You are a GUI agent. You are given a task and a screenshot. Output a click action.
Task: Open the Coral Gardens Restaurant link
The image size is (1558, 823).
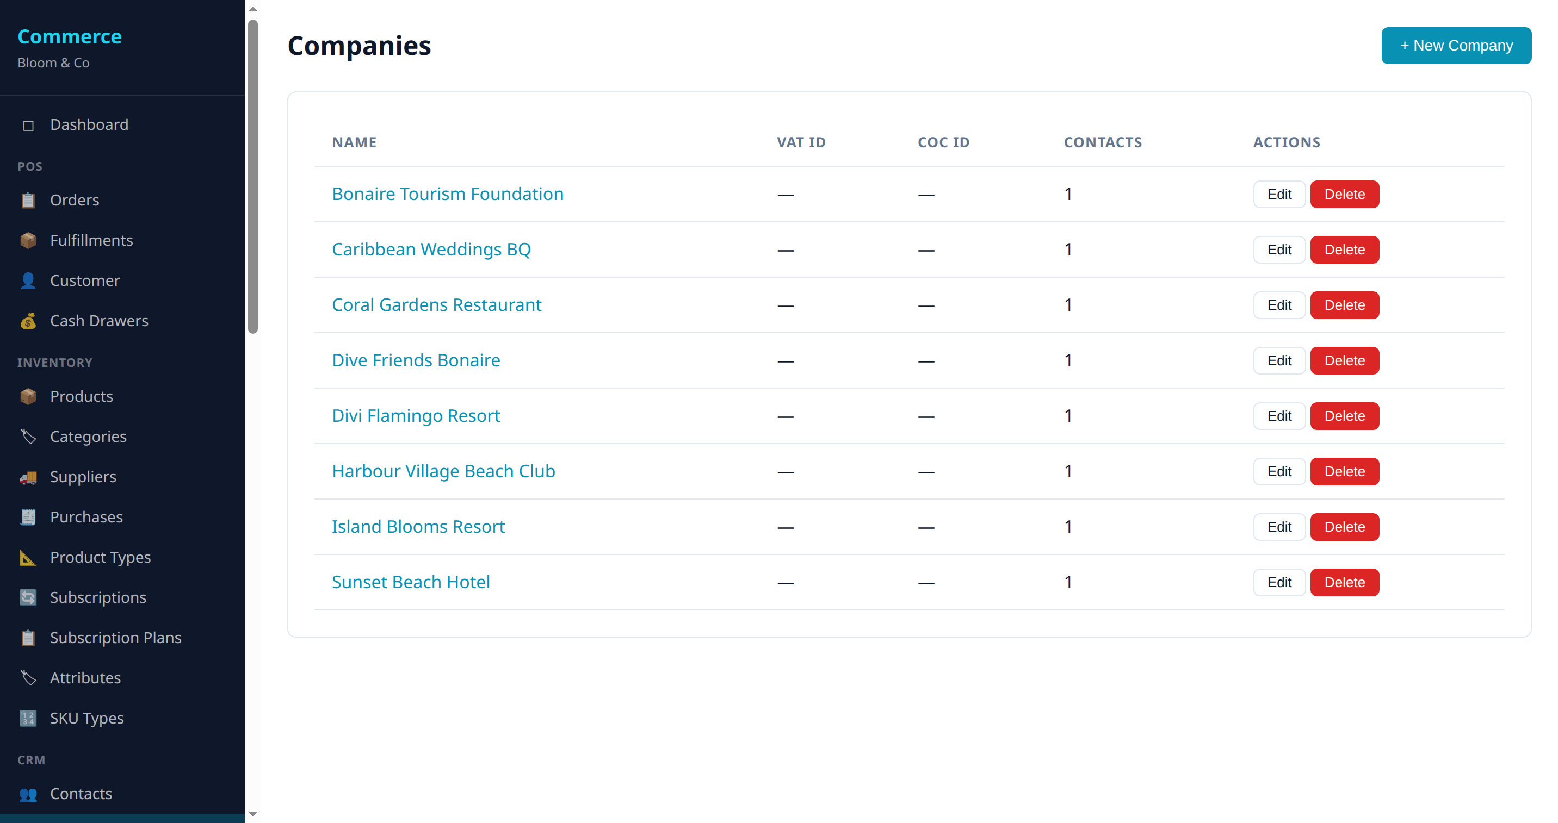(x=436, y=304)
